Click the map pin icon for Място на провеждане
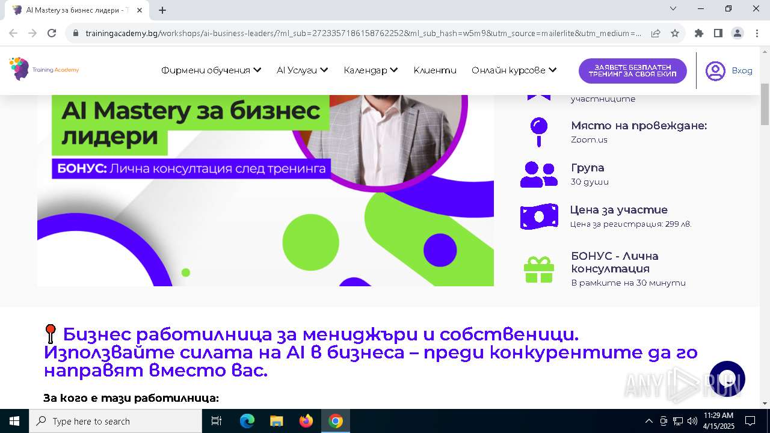This screenshot has width=770, height=433. tap(539, 132)
